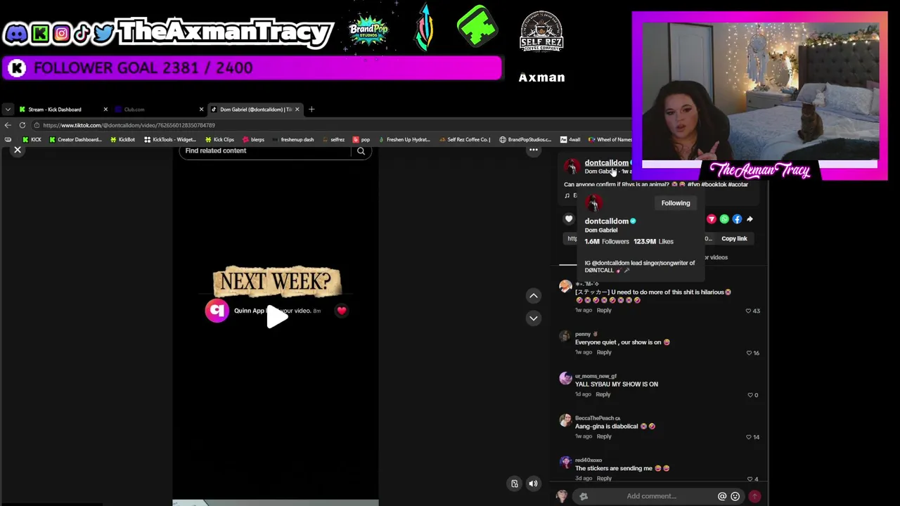The width and height of the screenshot is (900, 506).
Task: Reply to BeccaThePeach's comment
Action: point(604,436)
